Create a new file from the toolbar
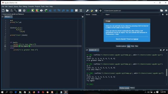The height and width of the screenshot is (94, 168). (x=3, y=10)
